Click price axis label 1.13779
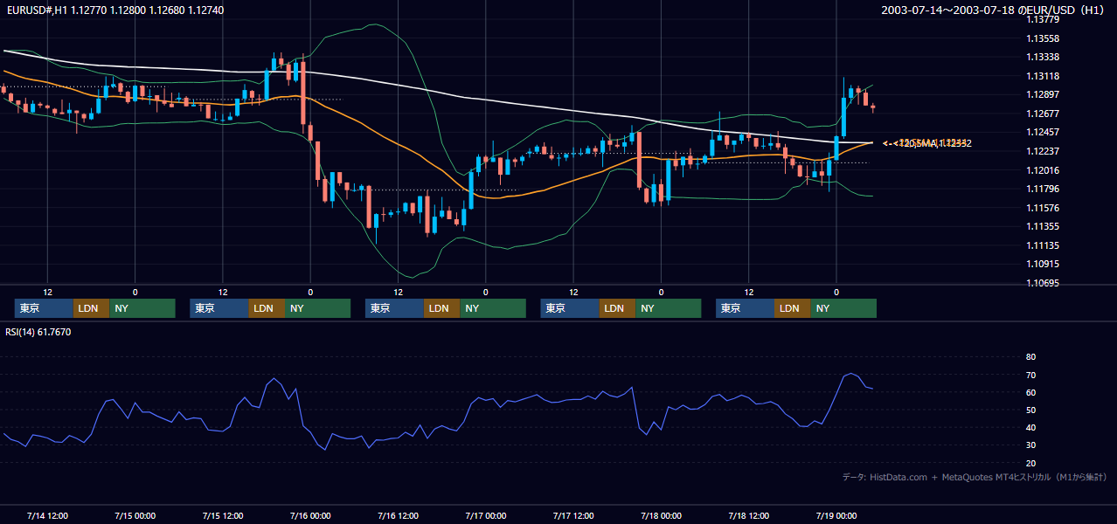Screen dimensions: 1117x524 pyautogui.click(x=1043, y=19)
